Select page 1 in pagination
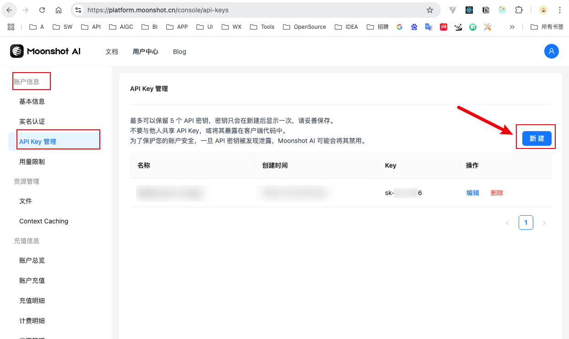 [526, 222]
